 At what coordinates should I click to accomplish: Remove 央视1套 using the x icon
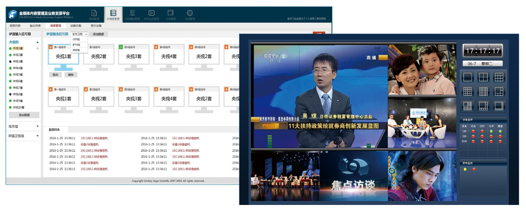(37, 48)
